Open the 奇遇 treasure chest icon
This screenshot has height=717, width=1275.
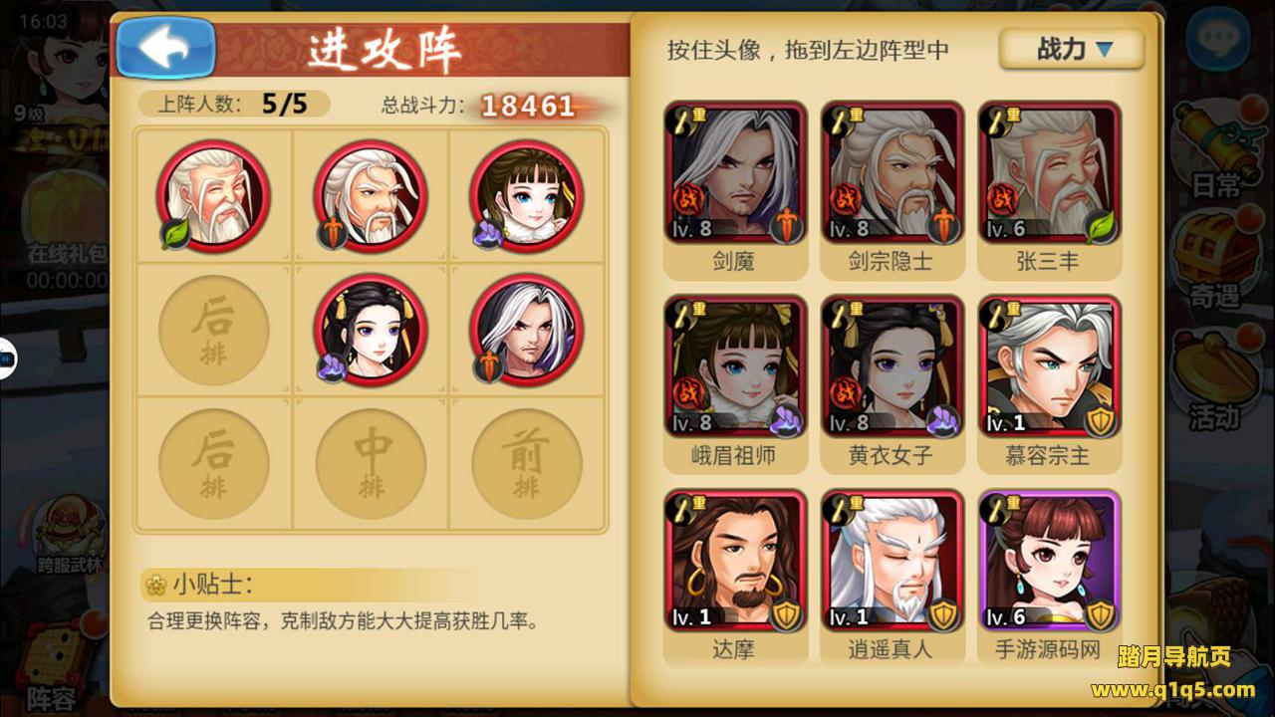pos(1215,261)
